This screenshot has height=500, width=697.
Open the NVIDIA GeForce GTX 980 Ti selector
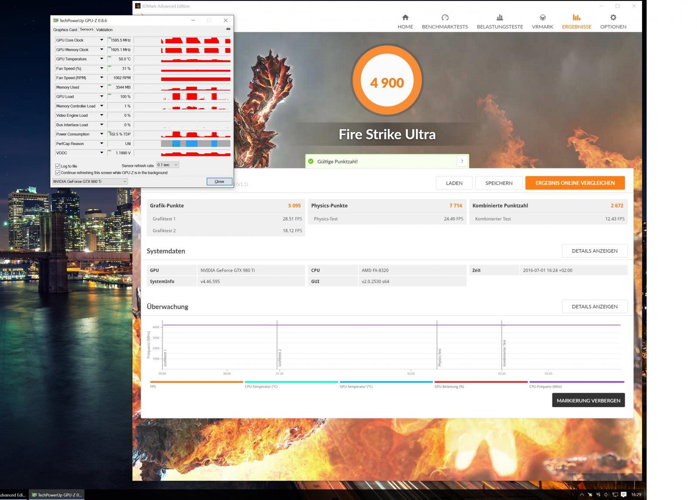click(90, 181)
